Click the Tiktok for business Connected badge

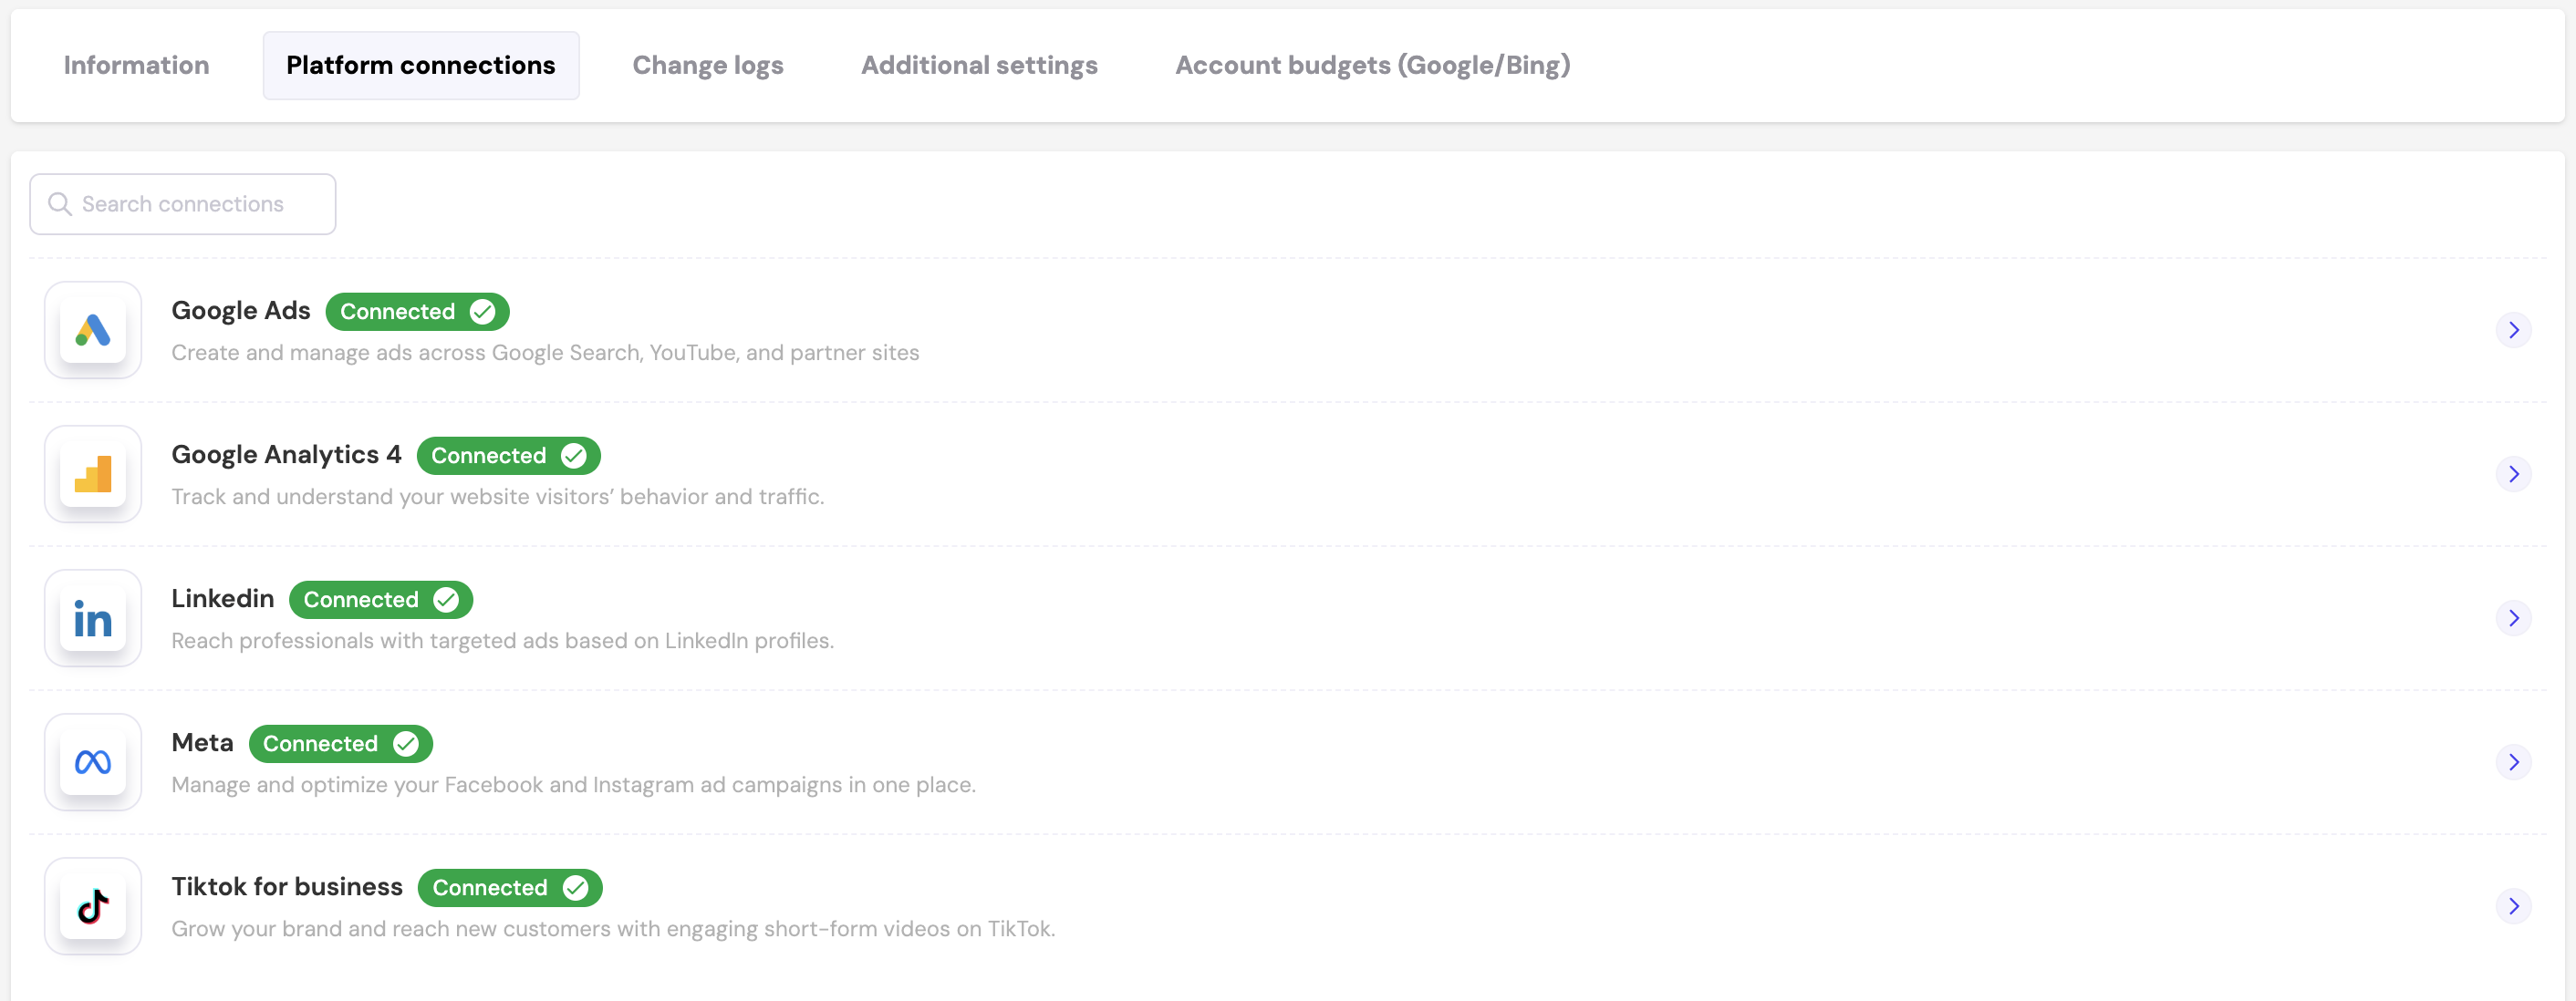tap(509, 887)
